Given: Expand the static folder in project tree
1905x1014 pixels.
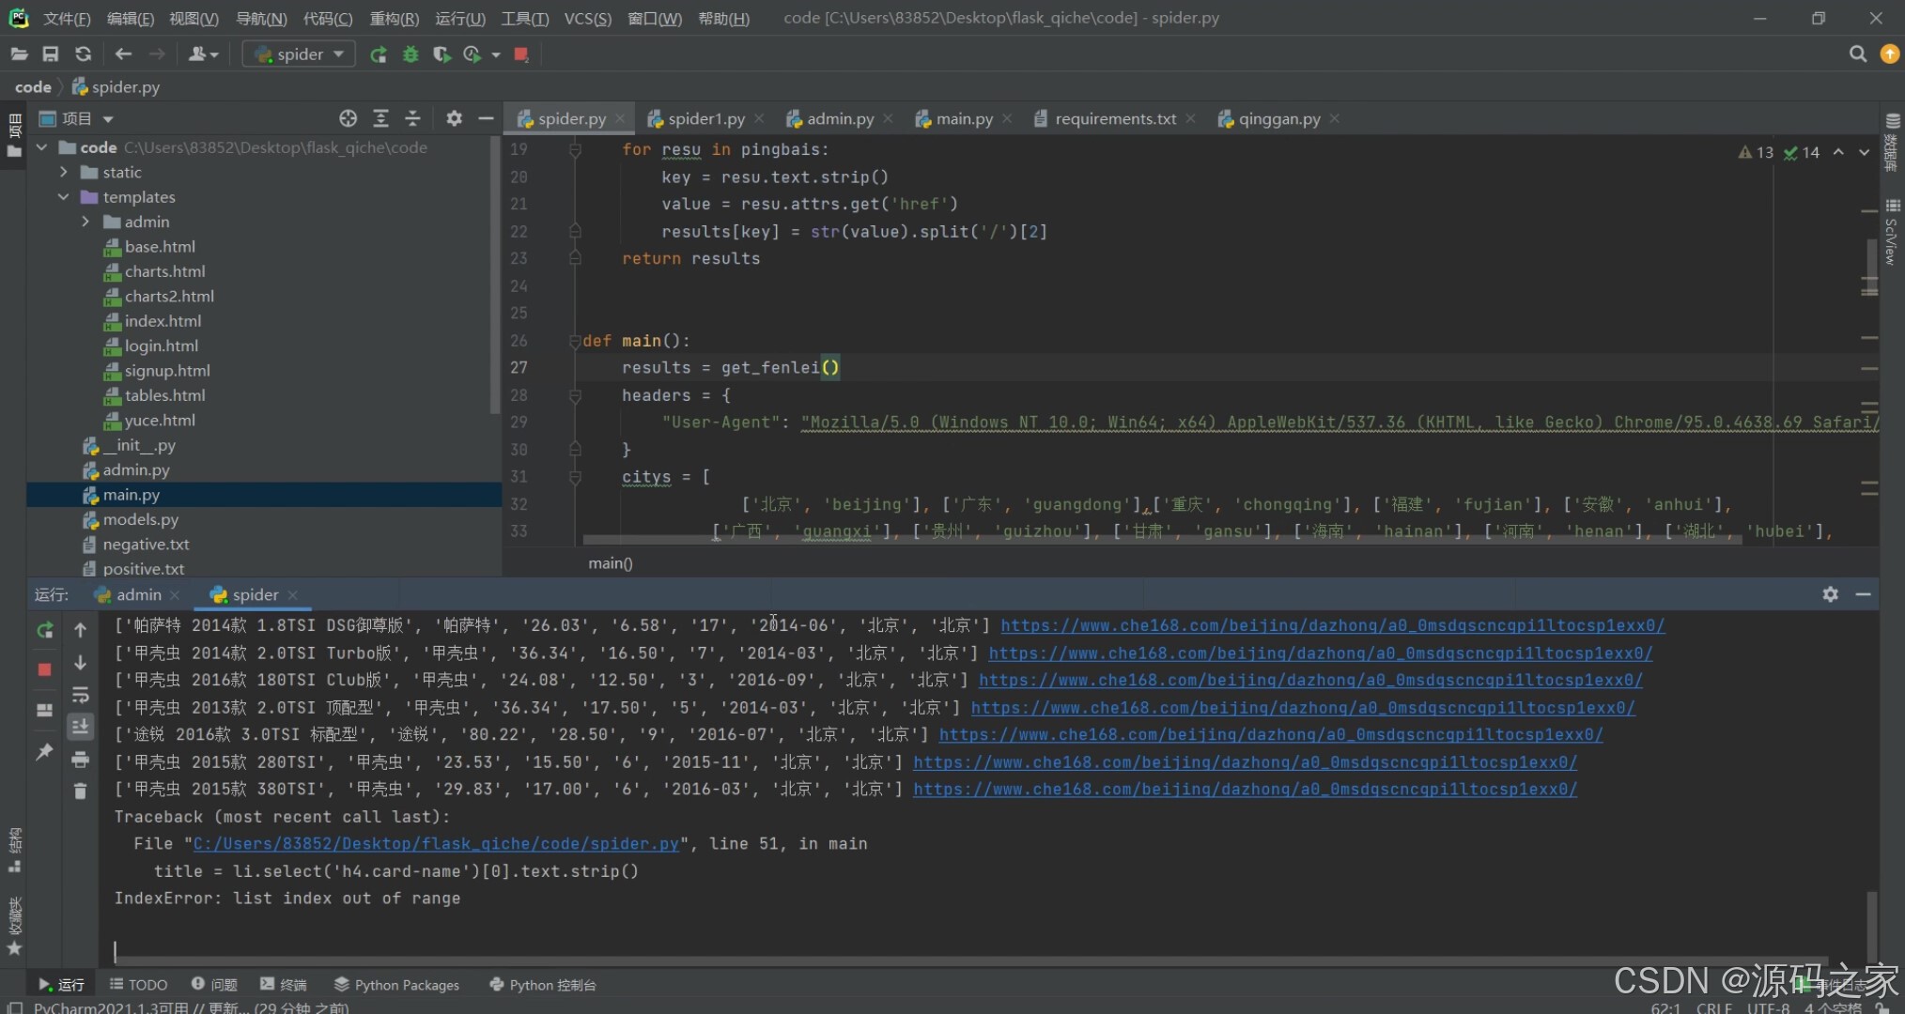Looking at the screenshot, I should [x=64, y=172].
